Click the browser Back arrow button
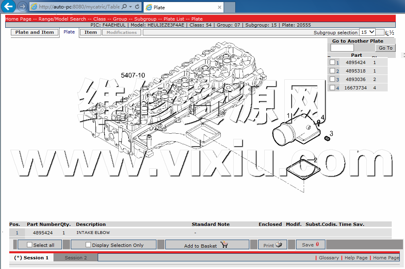405x269 pixels. [9, 6]
